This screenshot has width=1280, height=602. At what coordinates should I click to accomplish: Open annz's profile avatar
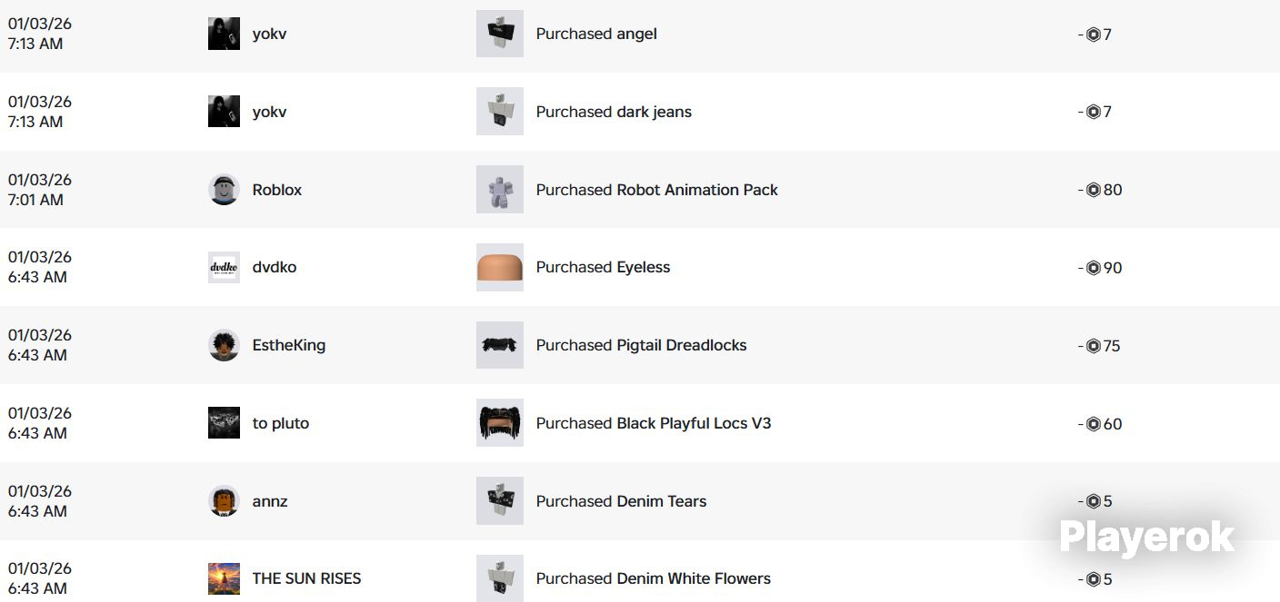(224, 501)
